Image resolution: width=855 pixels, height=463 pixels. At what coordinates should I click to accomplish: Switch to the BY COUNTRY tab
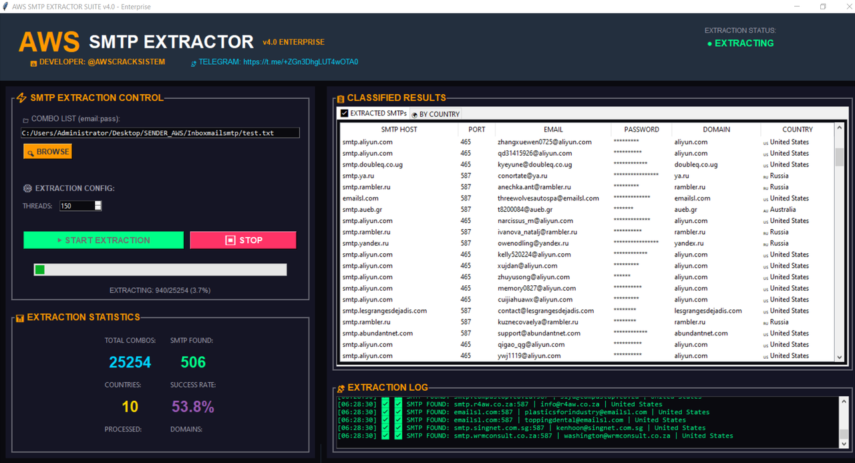436,114
